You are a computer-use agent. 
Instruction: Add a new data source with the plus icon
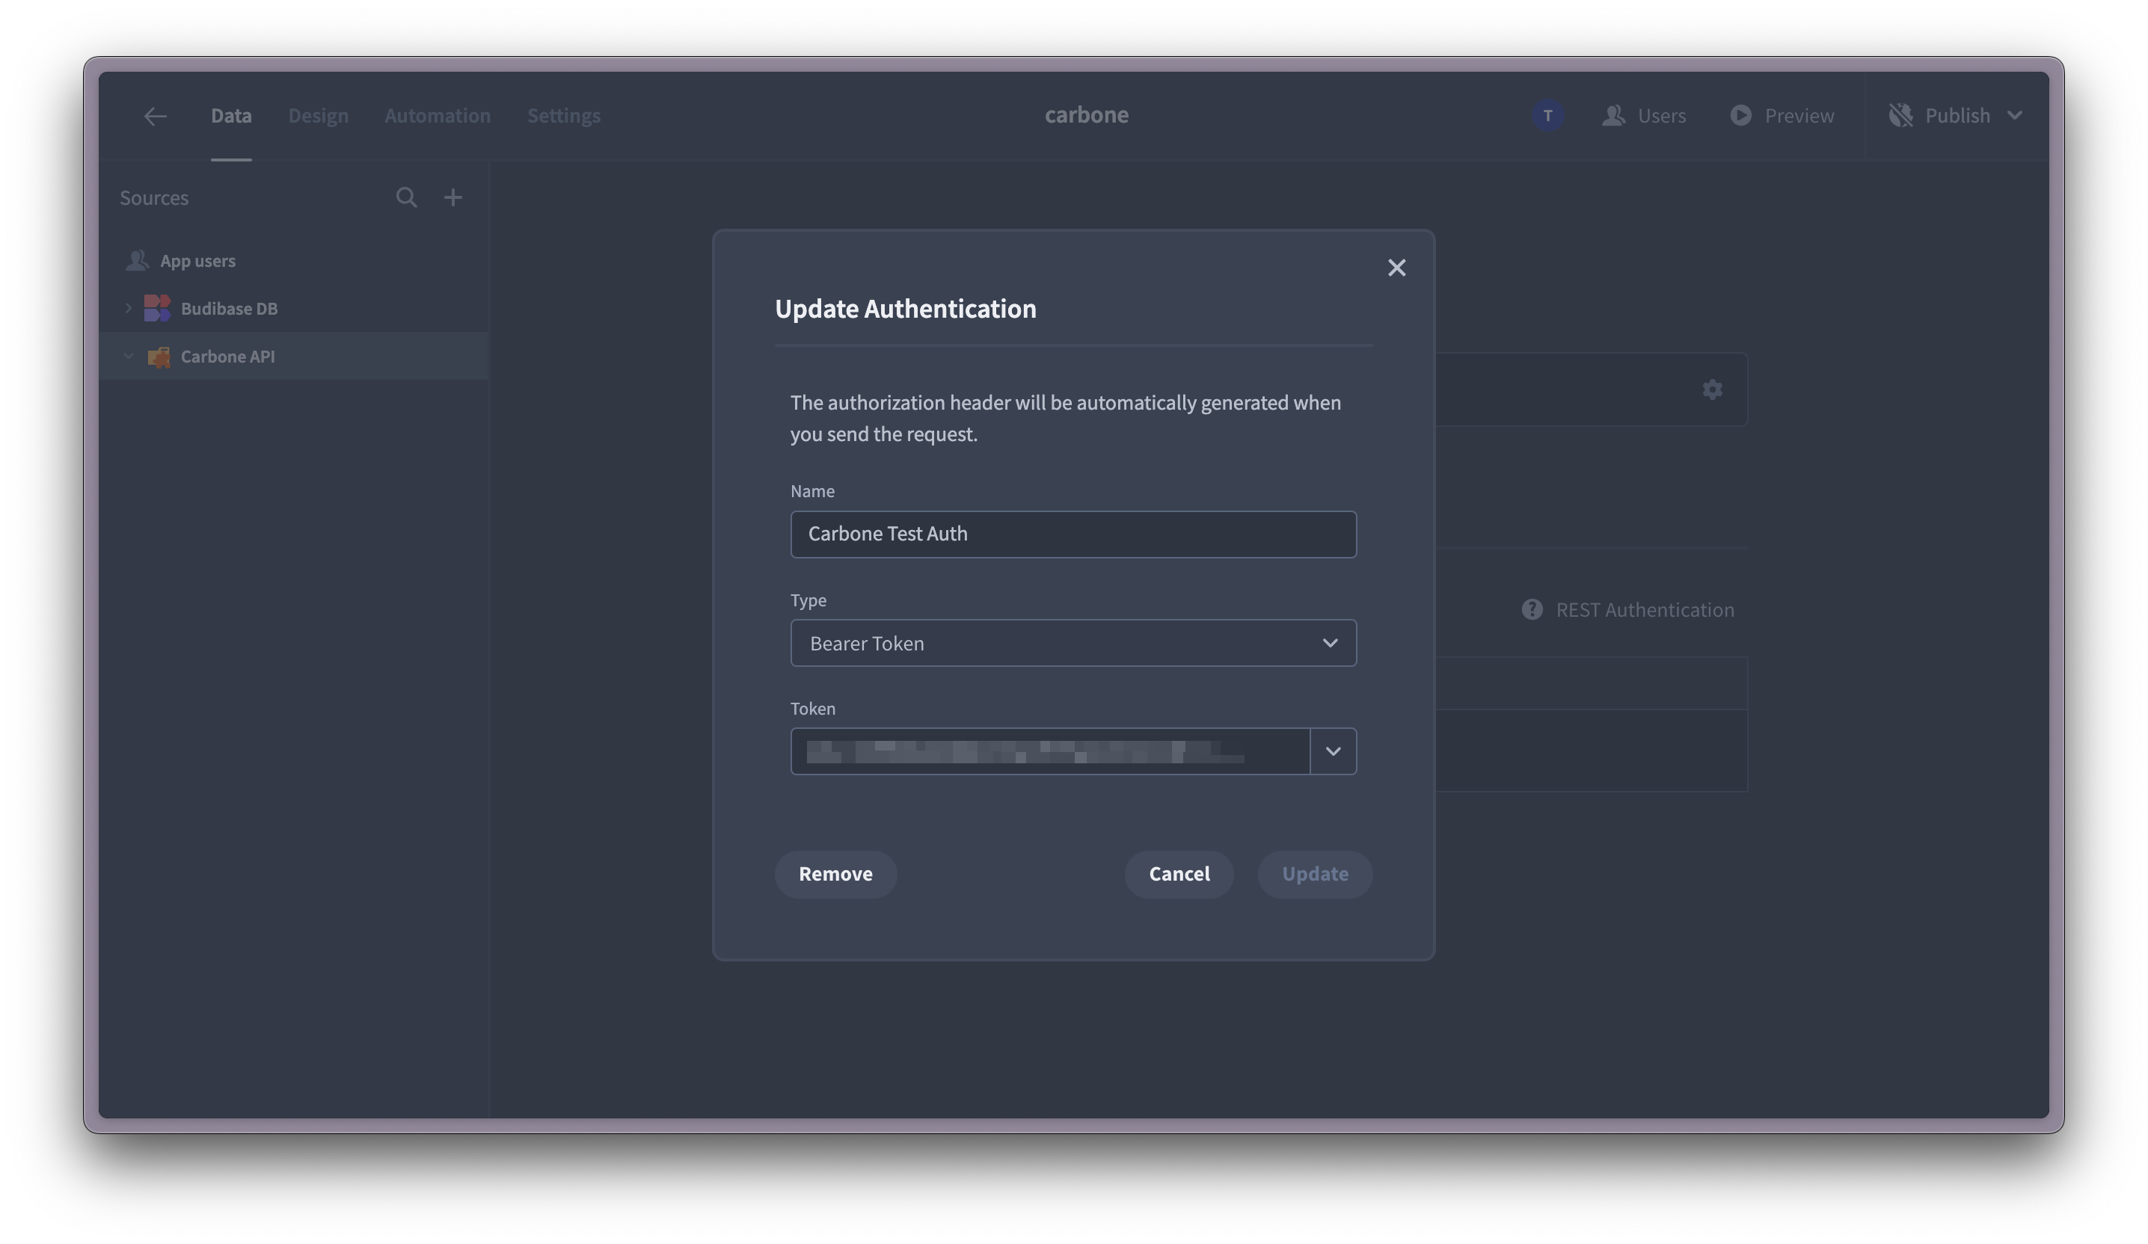coord(452,197)
